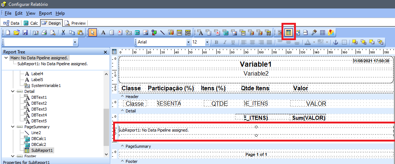Select the CrossTab grid tool
395x164 pixels.
322,32
